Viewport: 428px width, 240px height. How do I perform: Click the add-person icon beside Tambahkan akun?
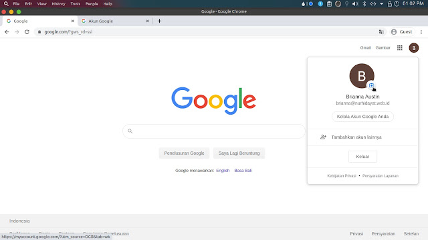point(323,137)
